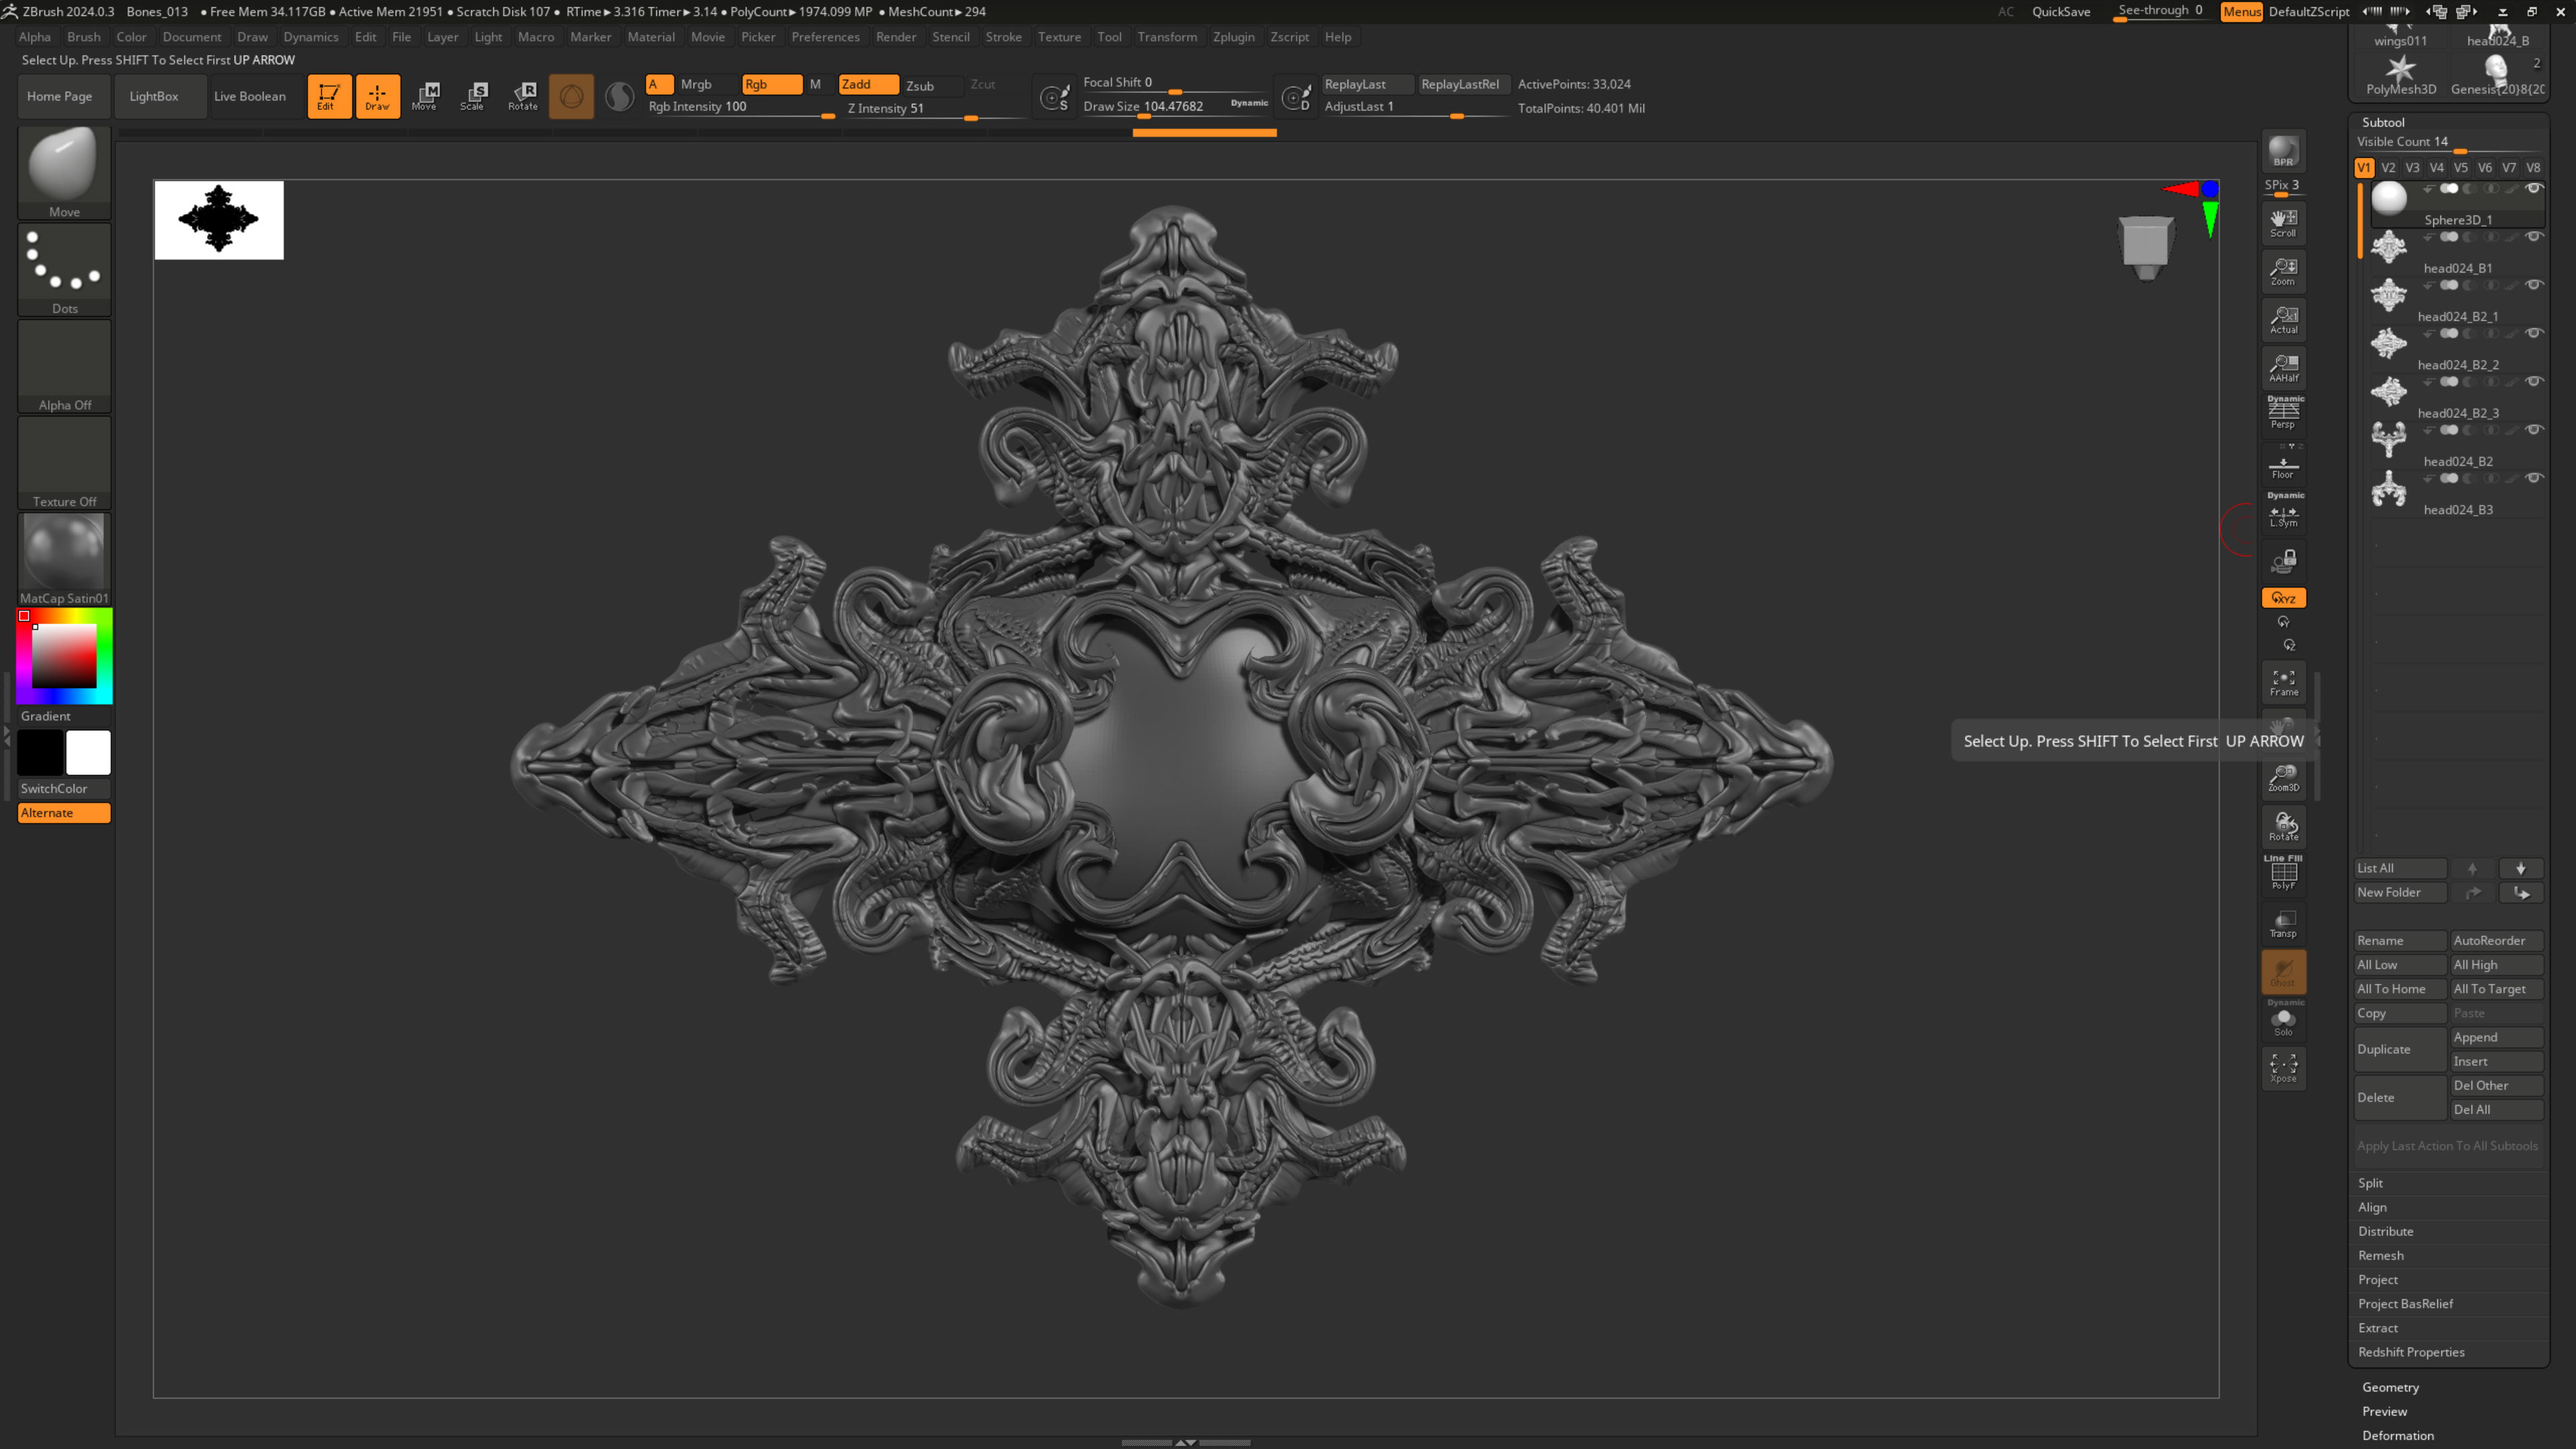This screenshot has height=1449, width=2576.
Task: Select the Scale transform tool
Action: click(x=473, y=96)
